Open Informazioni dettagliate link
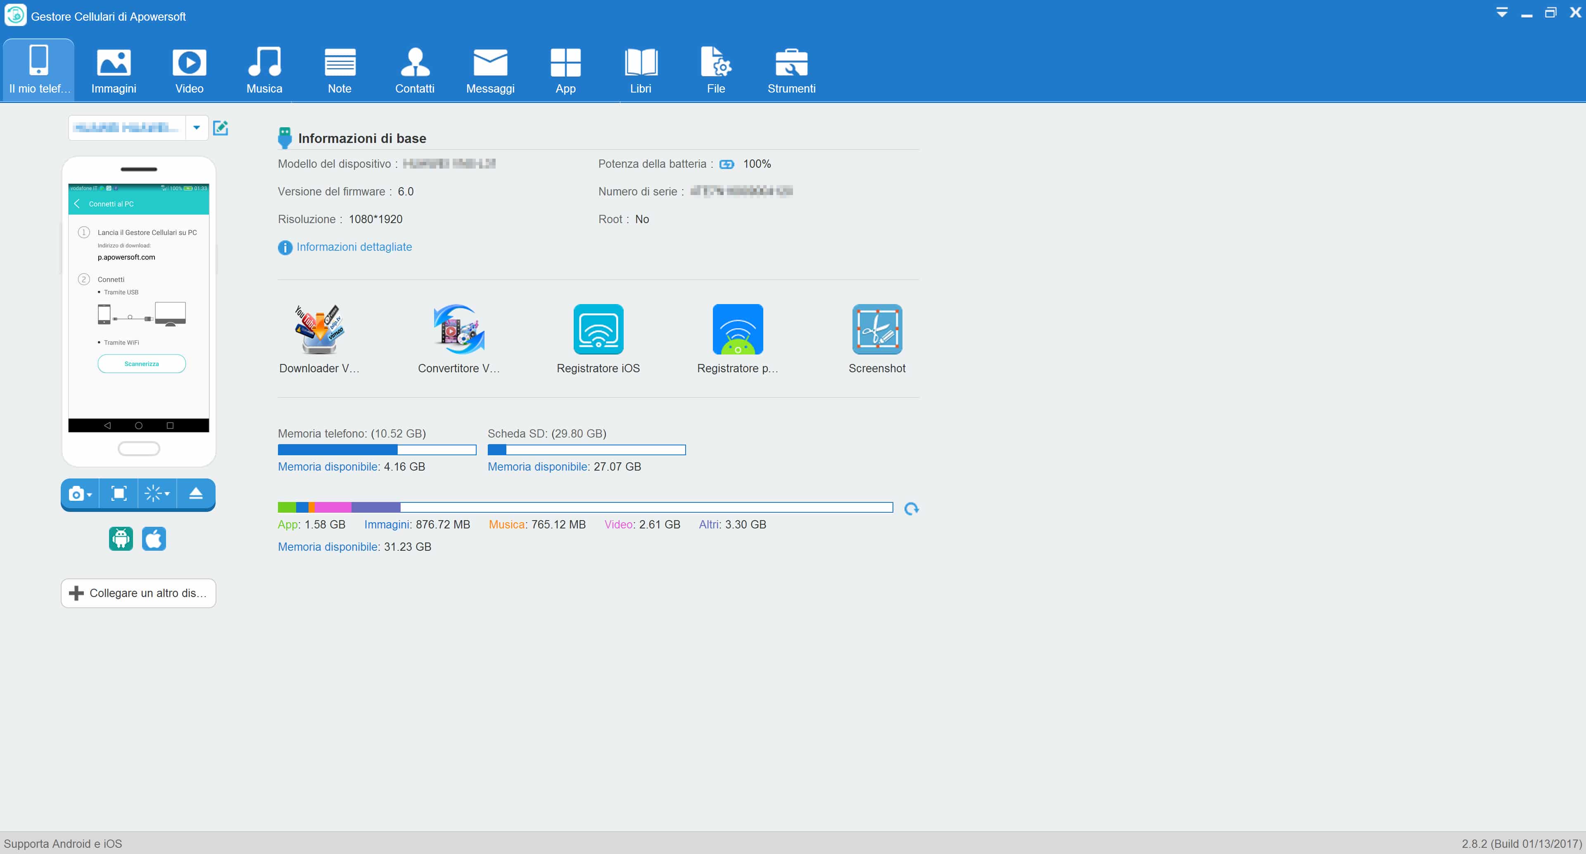Screen dimensions: 1586x854 [x=354, y=247]
